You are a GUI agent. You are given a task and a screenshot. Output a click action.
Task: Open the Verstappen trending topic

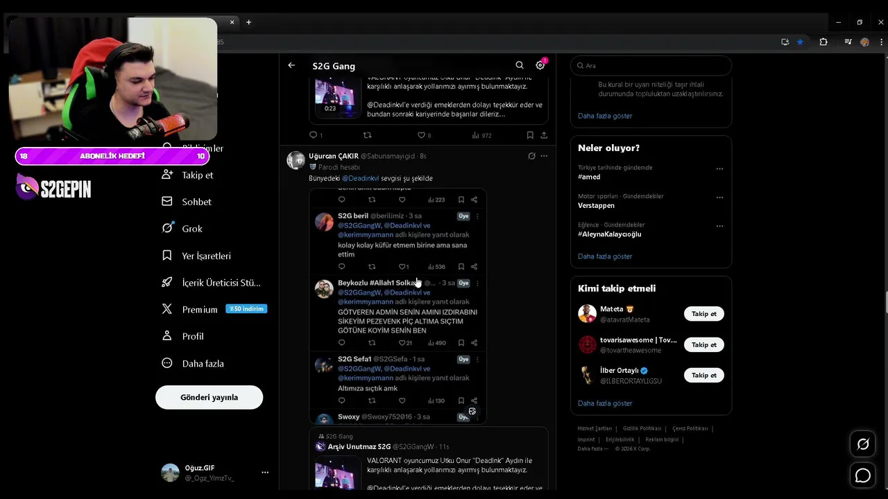596,206
